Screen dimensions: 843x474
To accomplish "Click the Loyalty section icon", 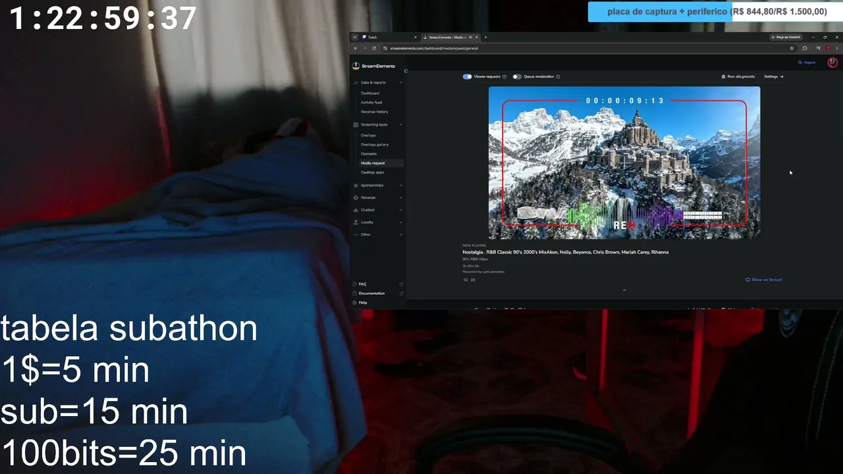I will 356,222.
